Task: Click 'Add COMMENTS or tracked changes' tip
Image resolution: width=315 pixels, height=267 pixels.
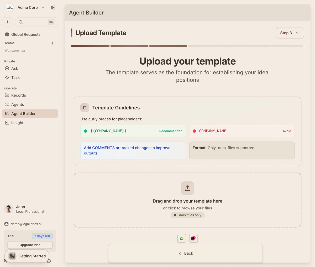Action: (x=133, y=150)
